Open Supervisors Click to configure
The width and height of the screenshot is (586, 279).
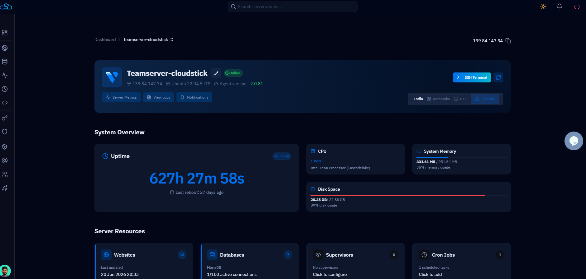[x=330, y=274]
